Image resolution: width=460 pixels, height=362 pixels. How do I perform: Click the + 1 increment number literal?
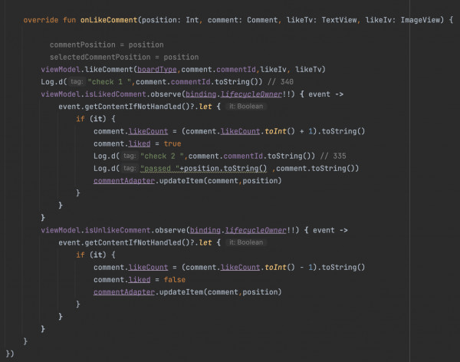point(310,131)
